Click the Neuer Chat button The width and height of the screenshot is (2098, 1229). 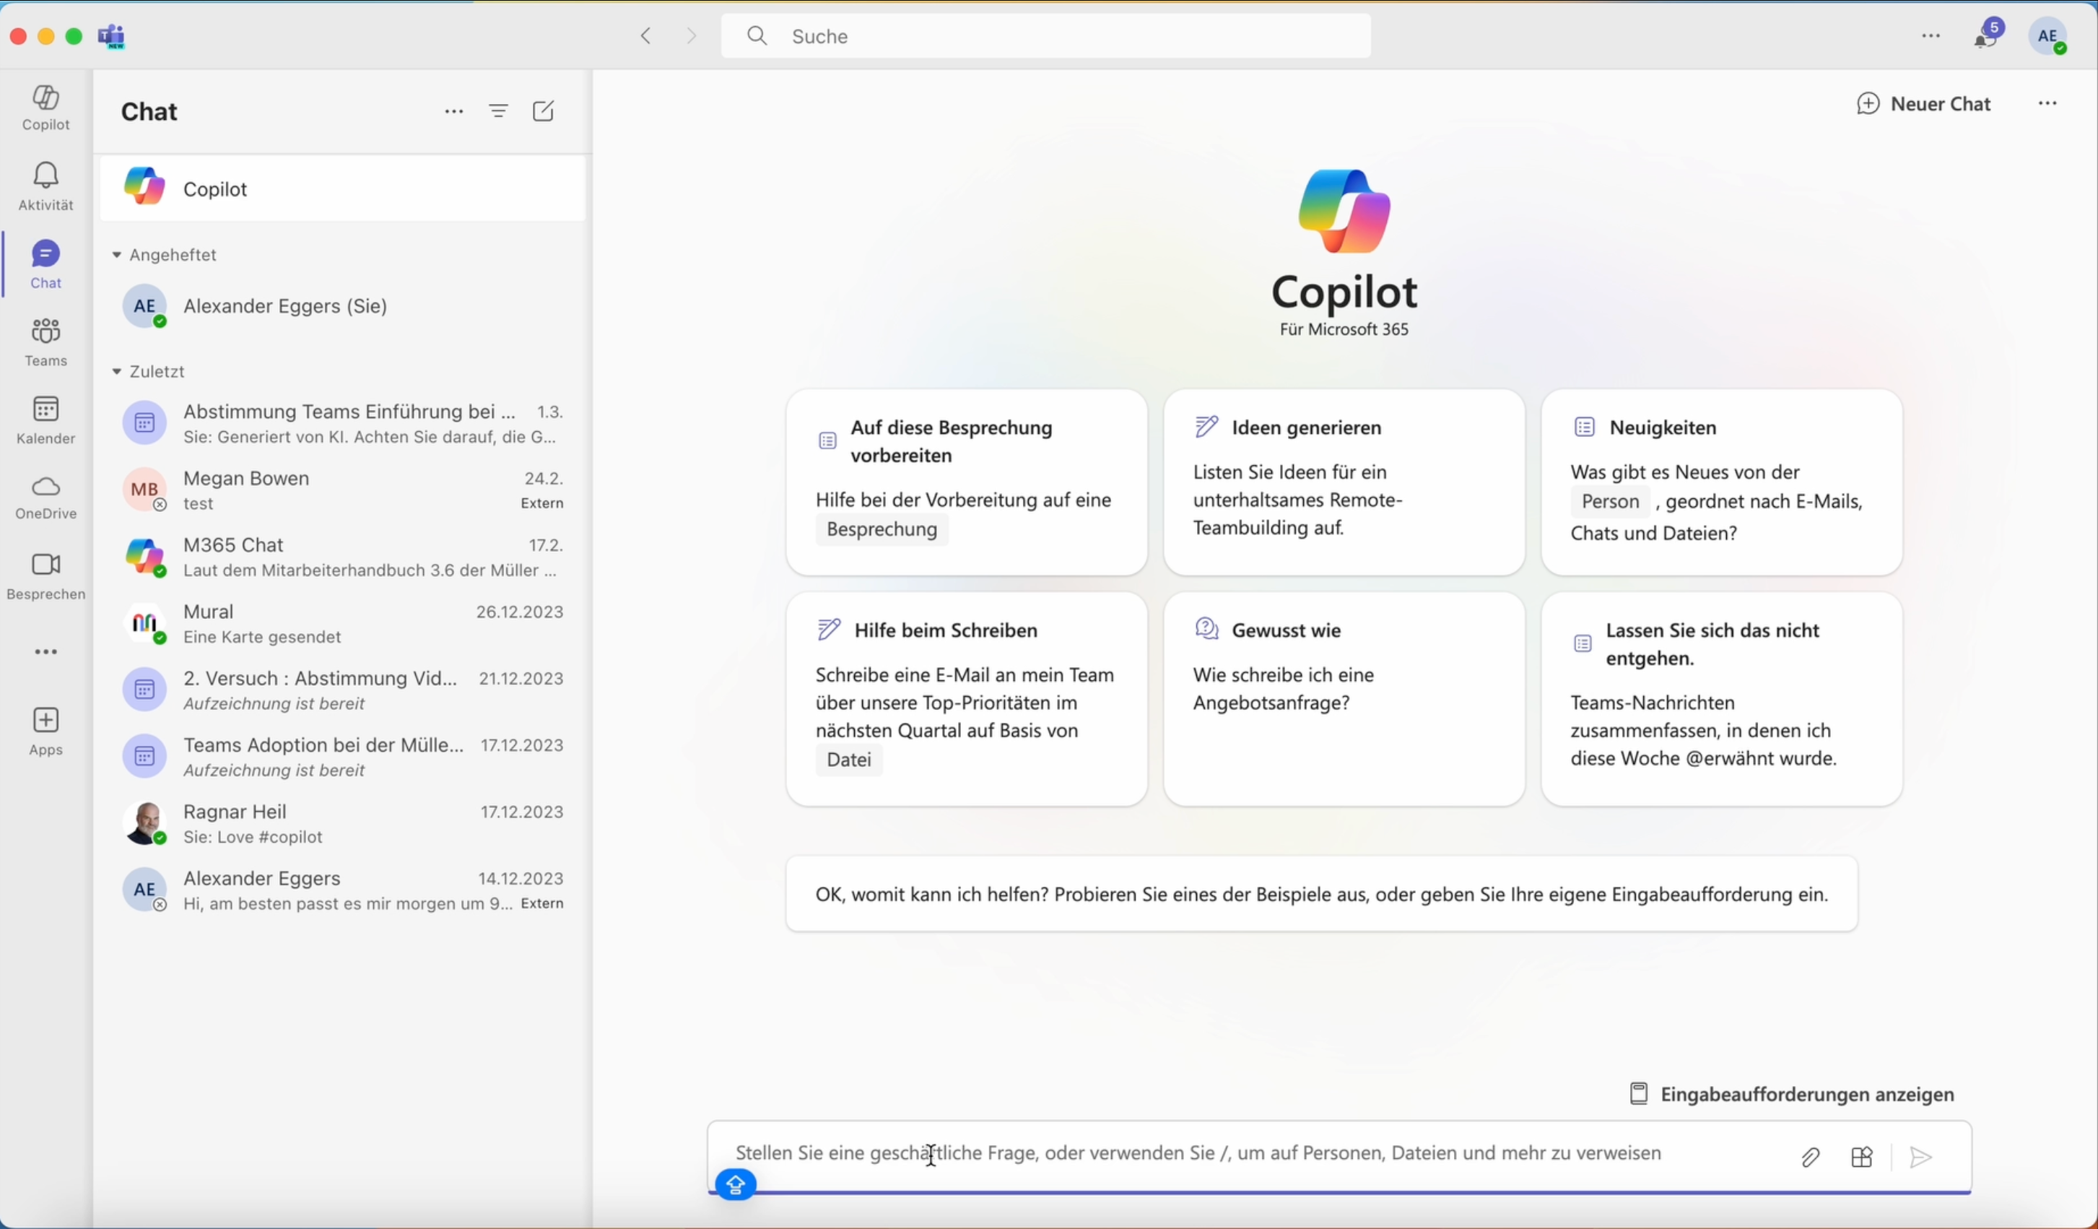(x=1923, y=104)
